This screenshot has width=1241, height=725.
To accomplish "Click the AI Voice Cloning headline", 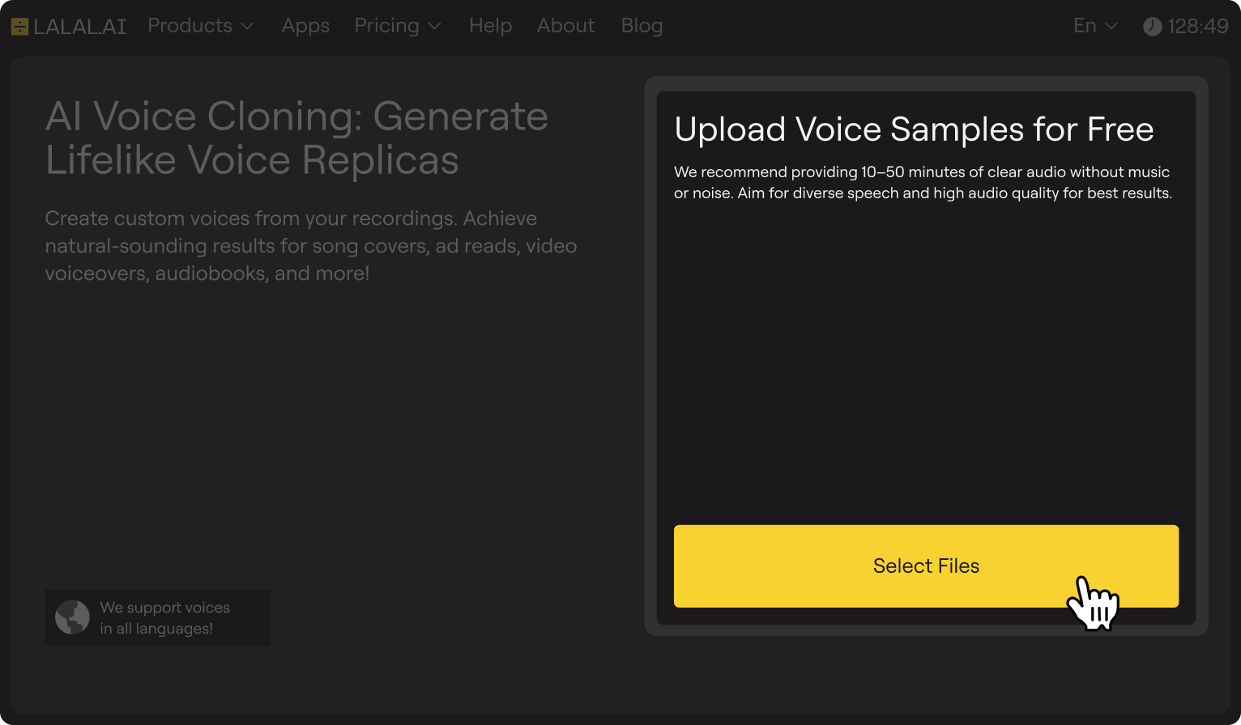I will coord(296,138).
